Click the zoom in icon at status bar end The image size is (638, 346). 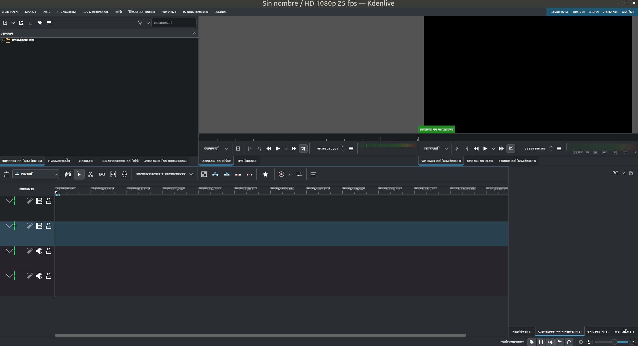coord(633,342)
